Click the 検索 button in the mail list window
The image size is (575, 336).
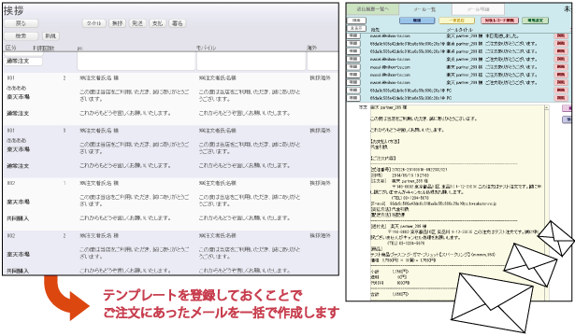(x=356, y=21)
